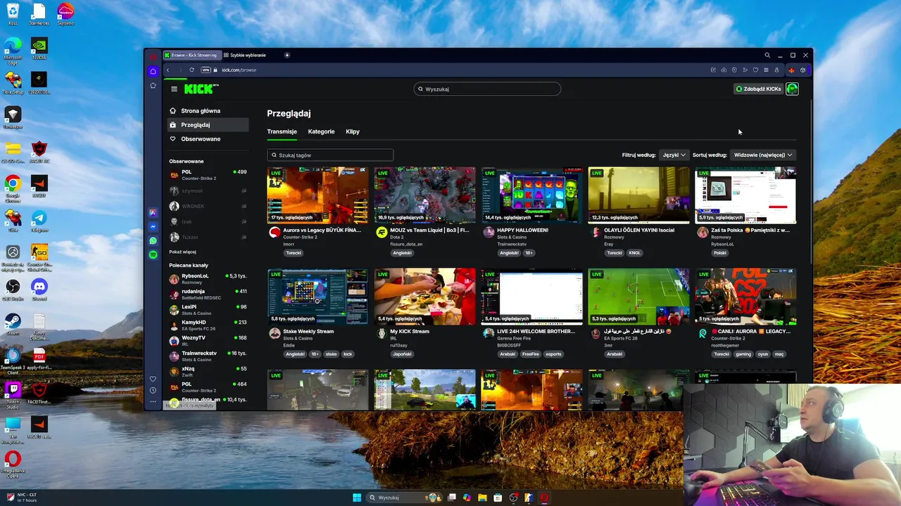Screen dimensions: 901x506
Task: Select the Browse - Kick Streaming tab
Action: pyautogui.click(x=191, y=55)
